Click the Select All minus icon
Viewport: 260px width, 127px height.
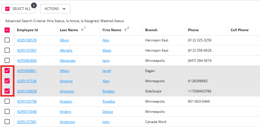coord(7,9)
